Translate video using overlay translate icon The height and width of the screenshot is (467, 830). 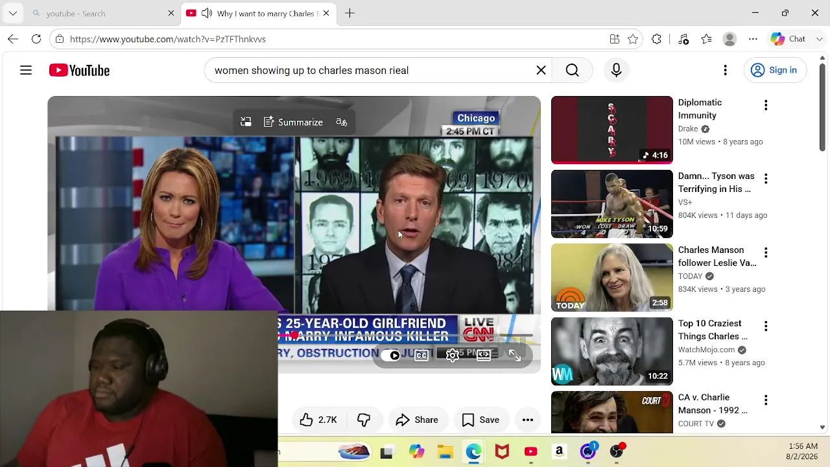tap(342, 122)
